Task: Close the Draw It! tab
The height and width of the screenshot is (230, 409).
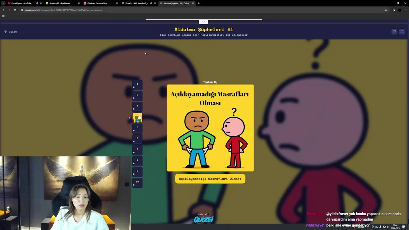Action: coord(155,3)
